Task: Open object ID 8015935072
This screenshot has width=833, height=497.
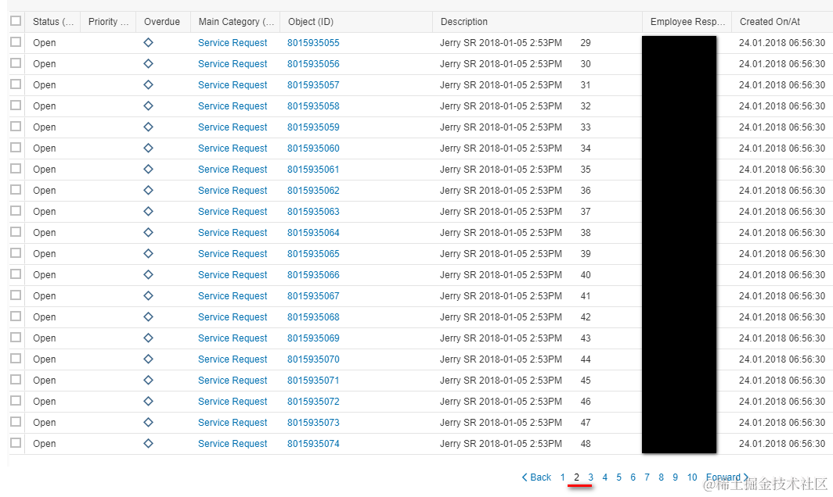Action: [313, 402]
